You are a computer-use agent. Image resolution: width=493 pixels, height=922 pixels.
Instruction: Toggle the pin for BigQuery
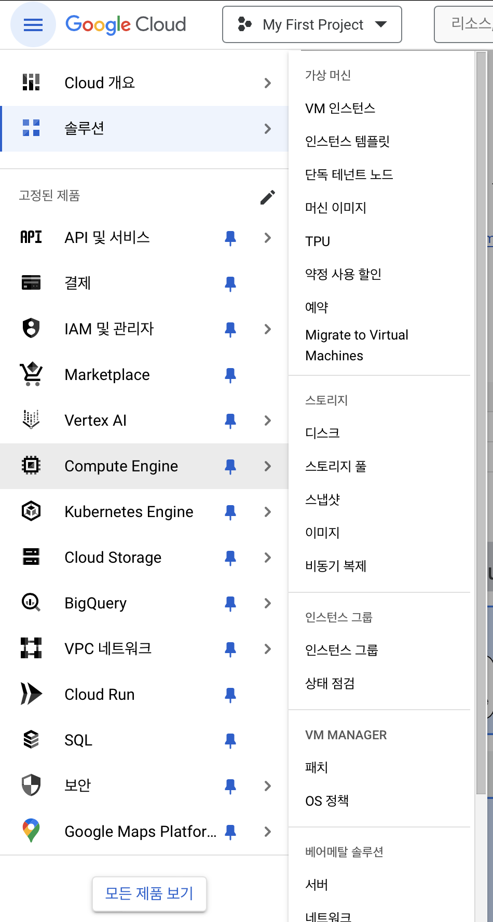[x=230, y=604]
